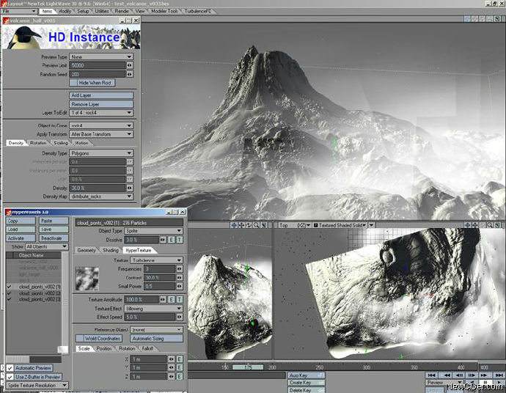Switch to Rotation tab in HD Instance
Viewport: 506px width, 393px height.
click(38, 143)
